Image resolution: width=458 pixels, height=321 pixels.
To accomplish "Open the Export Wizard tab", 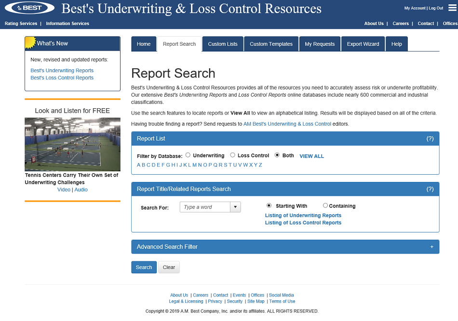I will pyautogui.click(x=363, y=44).
